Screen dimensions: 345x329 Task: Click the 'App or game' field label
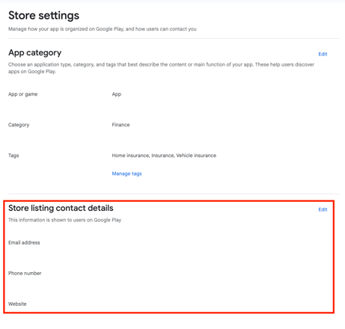(23, 94)
